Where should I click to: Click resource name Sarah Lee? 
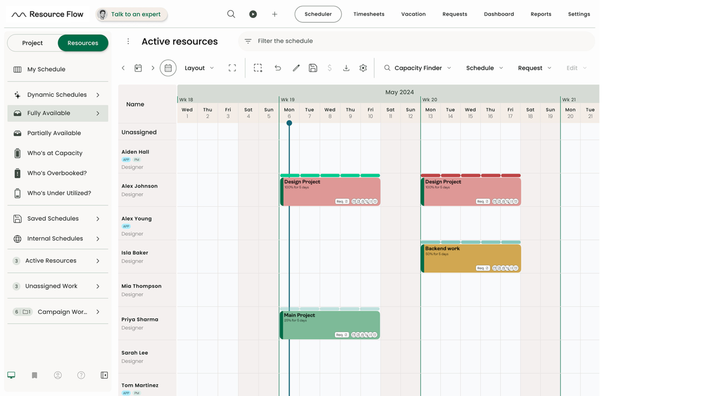(135, 353)
